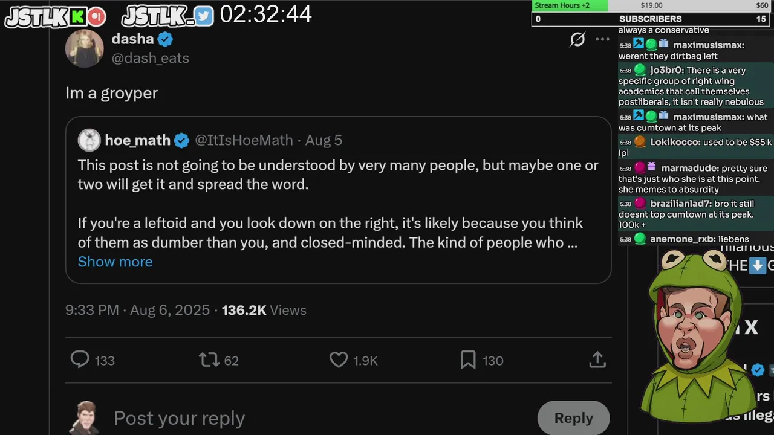Click hoe_math's verified badge
The image size is (774, 435).
click(181, 140)
